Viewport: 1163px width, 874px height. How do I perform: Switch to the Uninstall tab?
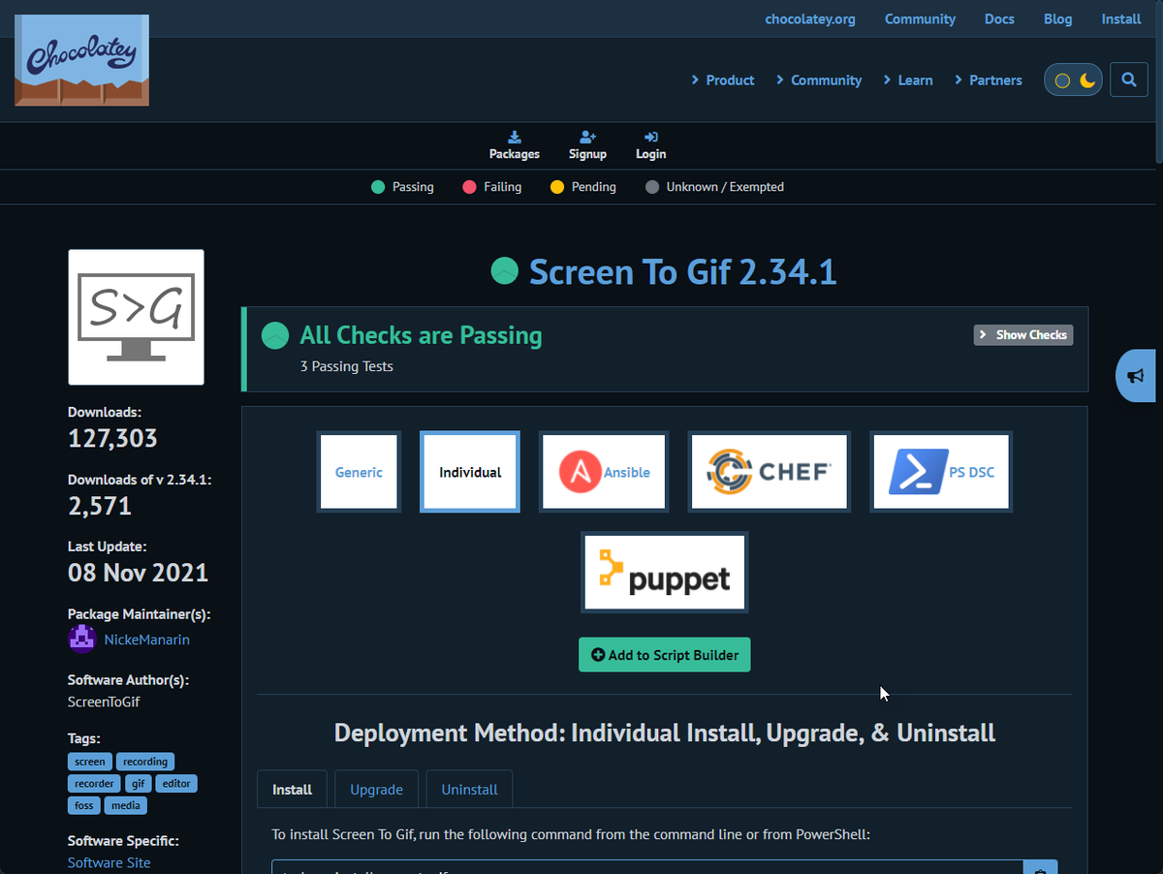click(x=469, y=790)
